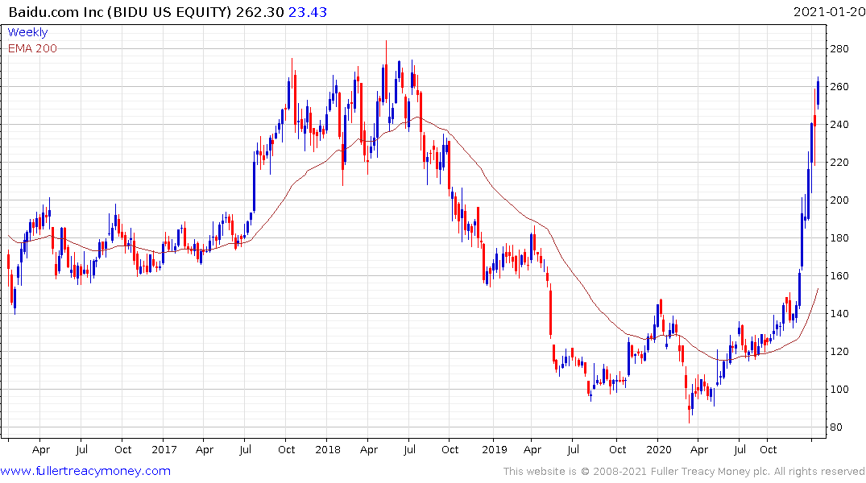Click the 2018 year label on time axis
This screenshot has width=866, height=483.
328,449
